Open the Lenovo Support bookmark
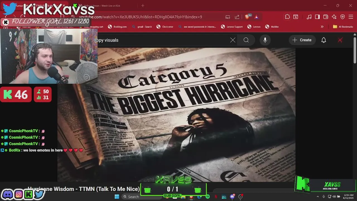The image size is (357, 201). (x=232, y=27)
